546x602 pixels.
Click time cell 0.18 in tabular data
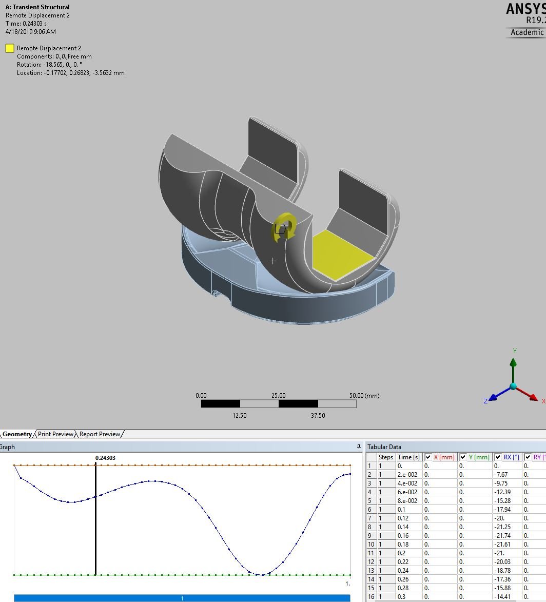point(409,545)
